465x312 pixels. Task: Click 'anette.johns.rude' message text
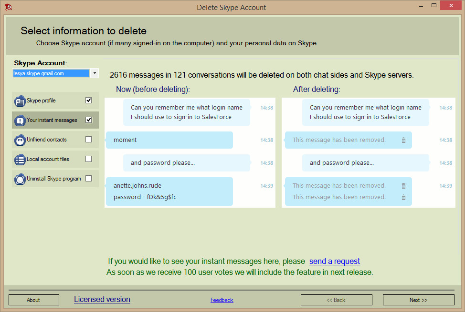click(137, 186)
